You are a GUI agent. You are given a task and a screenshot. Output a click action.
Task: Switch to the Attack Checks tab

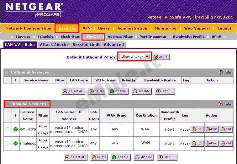click(54, 45)
